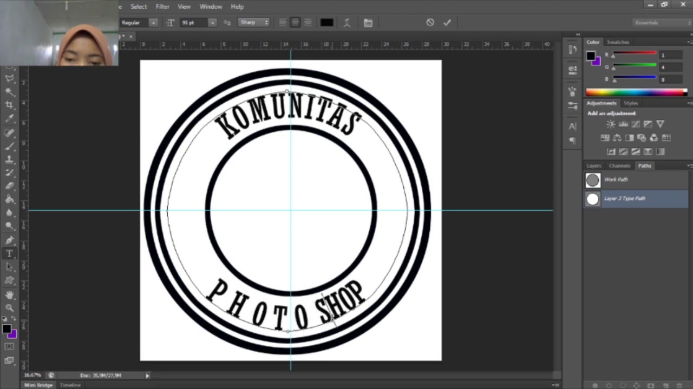
Task: Commit the current text edits
Action: coord(447,23)
